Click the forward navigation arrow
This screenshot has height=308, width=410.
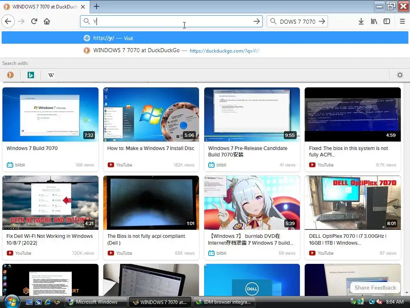click(22, 21)
